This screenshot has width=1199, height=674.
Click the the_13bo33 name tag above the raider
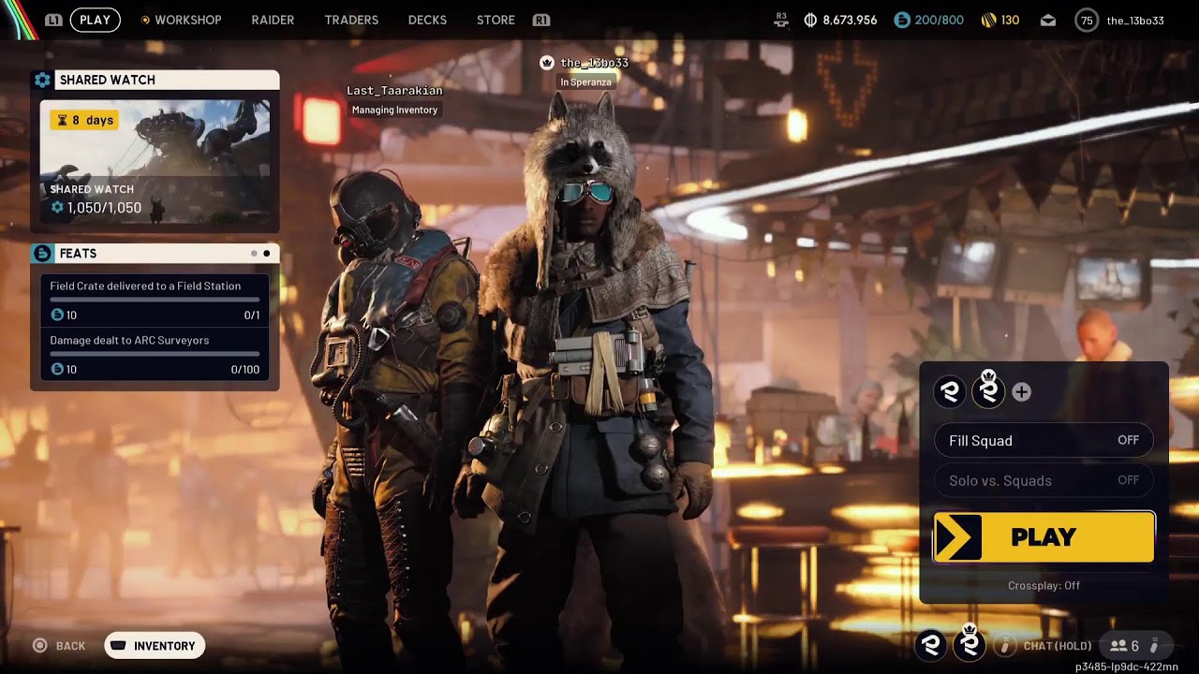point(594,63)
